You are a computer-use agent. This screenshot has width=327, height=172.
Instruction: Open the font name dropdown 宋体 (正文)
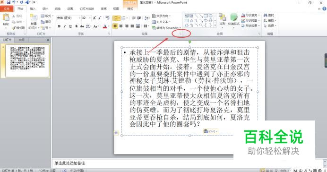tap(79, 18)
